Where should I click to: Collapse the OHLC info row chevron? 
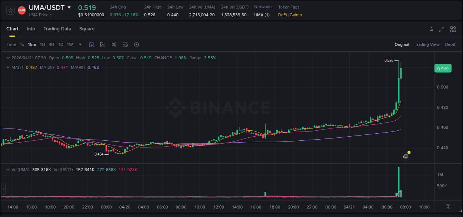pyautogui.click(x=8, y=58)
